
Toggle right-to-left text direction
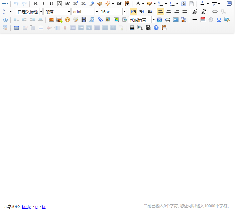point(142,12)
